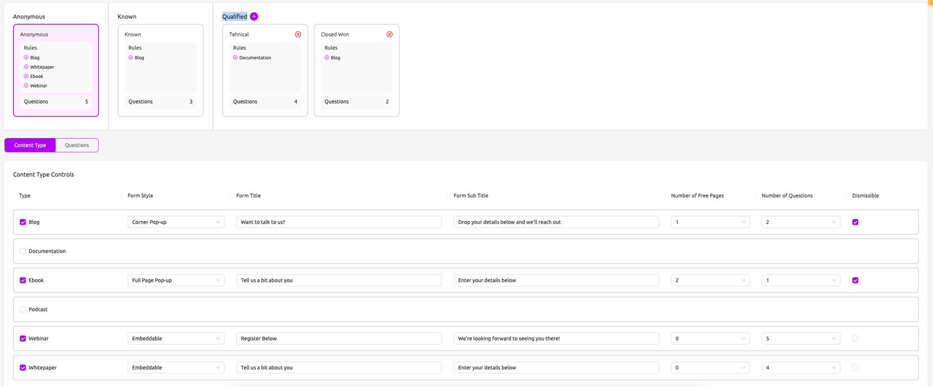Click the Blog rule check icon in Anonymous card

(26, 58)
